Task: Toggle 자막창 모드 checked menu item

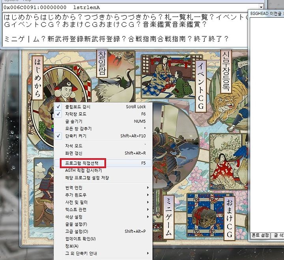Action: click(103, 114)
